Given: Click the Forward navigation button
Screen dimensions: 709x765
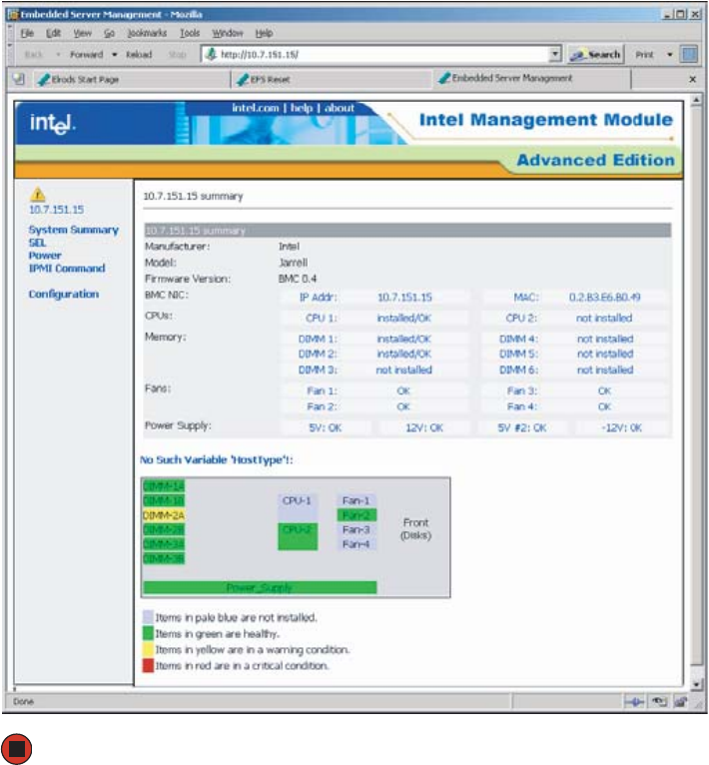Looking at the screenshot, I should point(86,55).
